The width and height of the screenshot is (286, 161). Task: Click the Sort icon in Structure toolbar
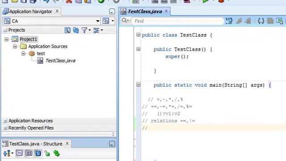click(x=7, y=153)
